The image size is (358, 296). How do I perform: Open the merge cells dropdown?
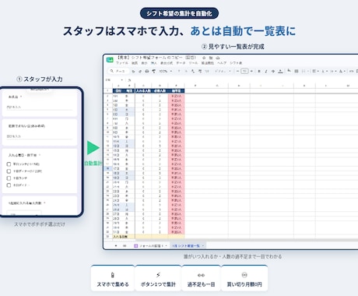[x=305, y=71]
